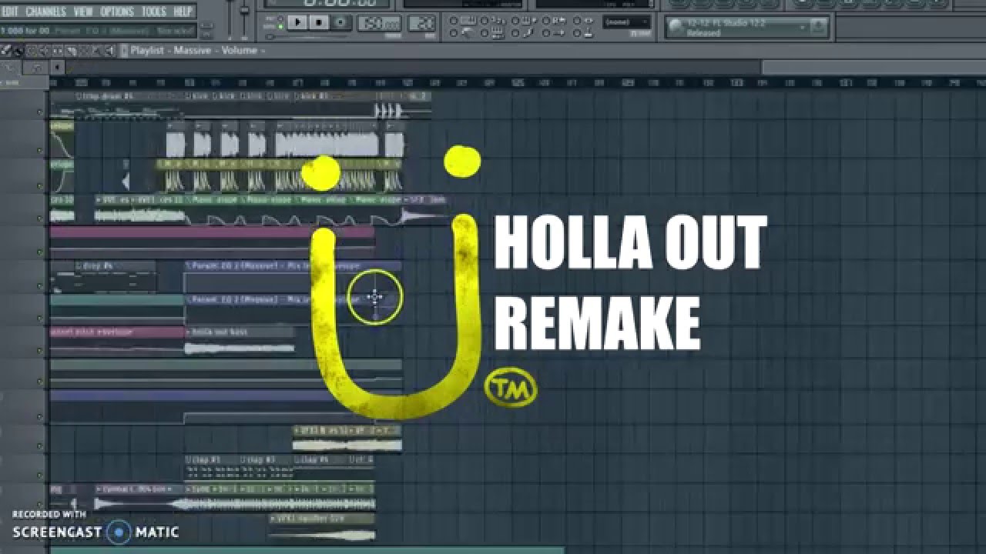Switch to pattern mode indicator
The width and height of the screenshot is (986, 554).
(280, 18)
